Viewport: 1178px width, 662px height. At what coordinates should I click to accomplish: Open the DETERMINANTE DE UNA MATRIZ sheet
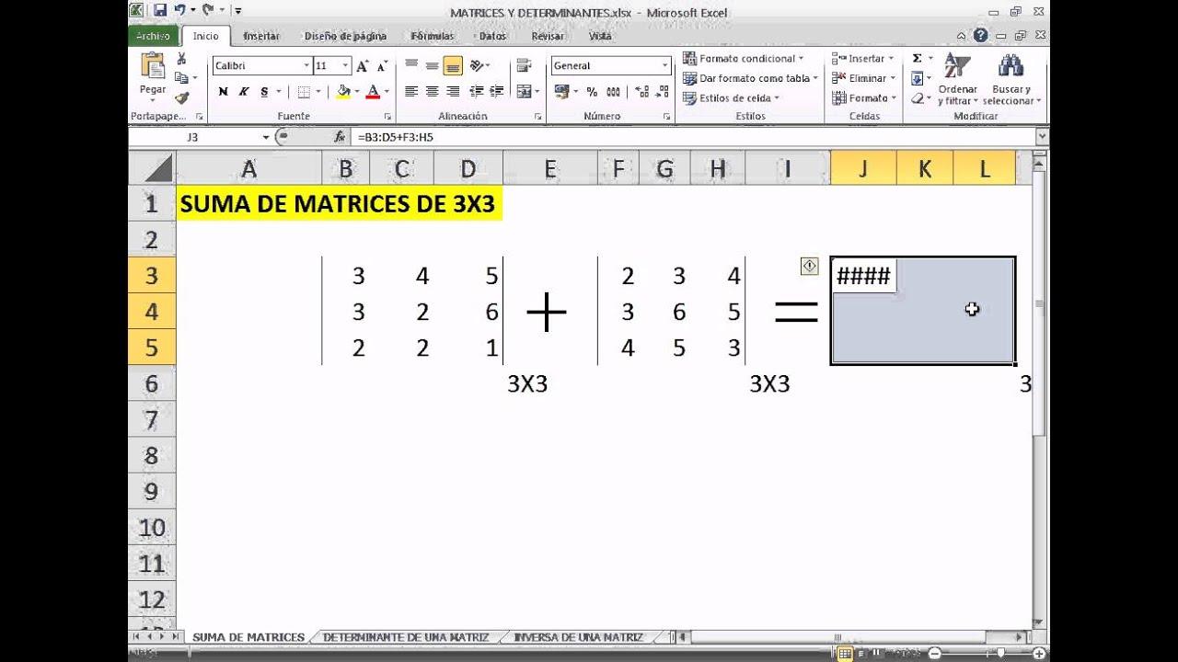pyautogui.click(x=403, y=635)
